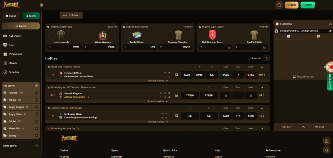Open statistics icon for Hannah Klugman match
This screenshot has height=158, width=333.
click(177, 95)
